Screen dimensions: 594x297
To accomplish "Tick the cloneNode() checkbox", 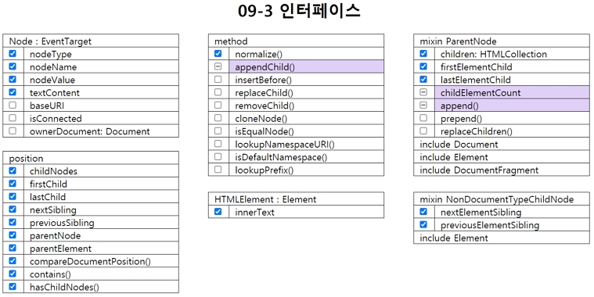I will point(218,118).
